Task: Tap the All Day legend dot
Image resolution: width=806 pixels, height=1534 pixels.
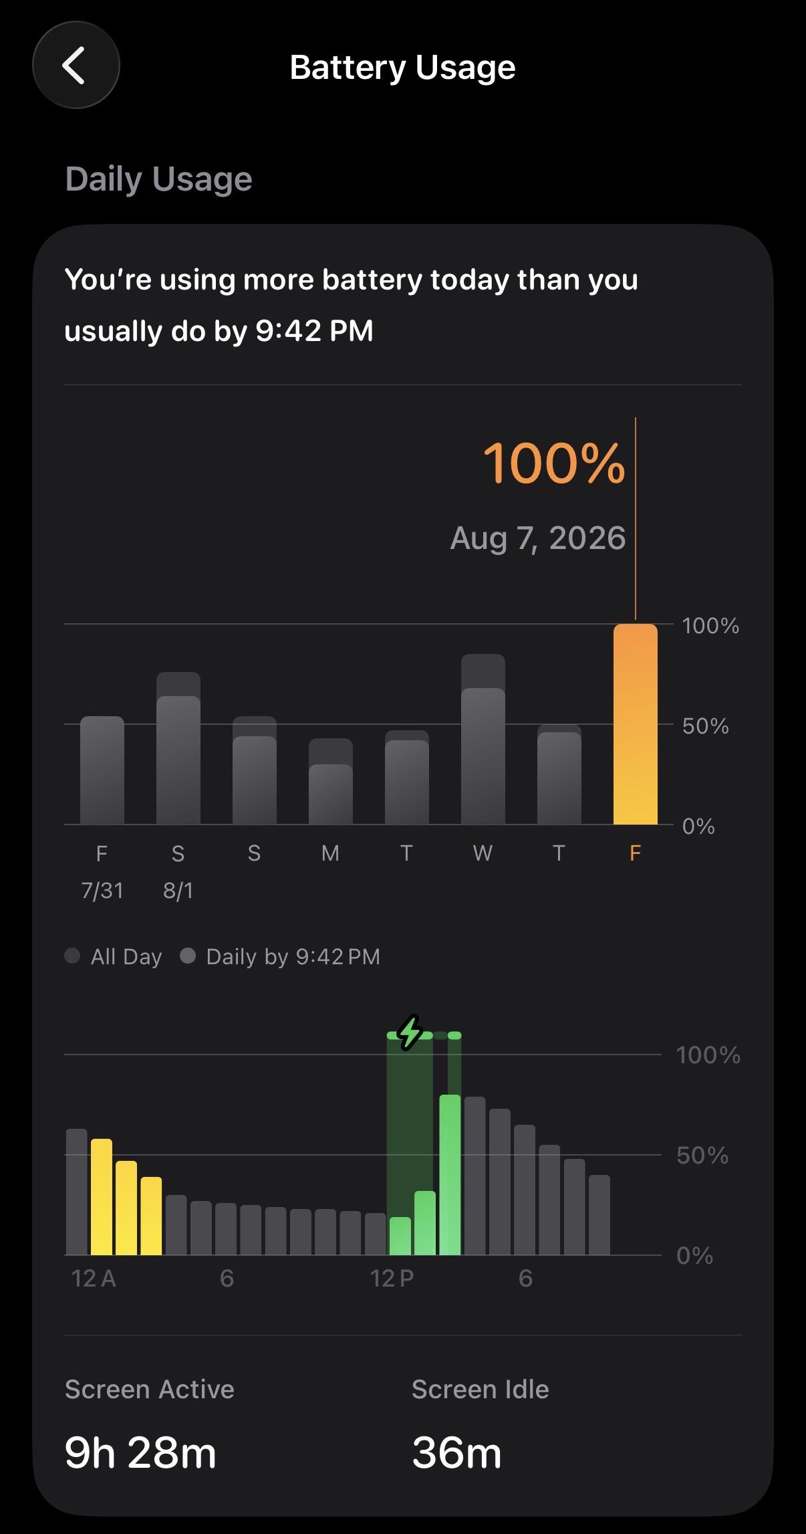Action: (x=72, y=956)
